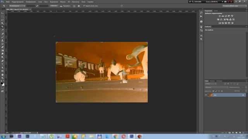Screen dimensions: 248x139
Task: Open the Фильтр menu
Action: 63,2
